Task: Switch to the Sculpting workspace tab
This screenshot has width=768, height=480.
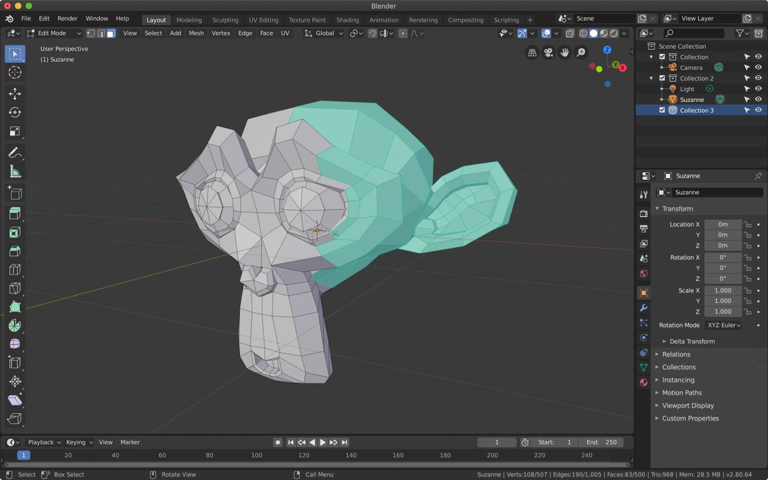Action: (x=225, y=20)
